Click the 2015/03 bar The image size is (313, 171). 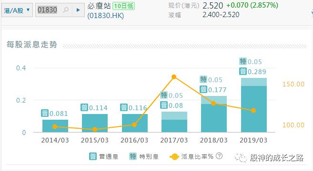point(95,123)
